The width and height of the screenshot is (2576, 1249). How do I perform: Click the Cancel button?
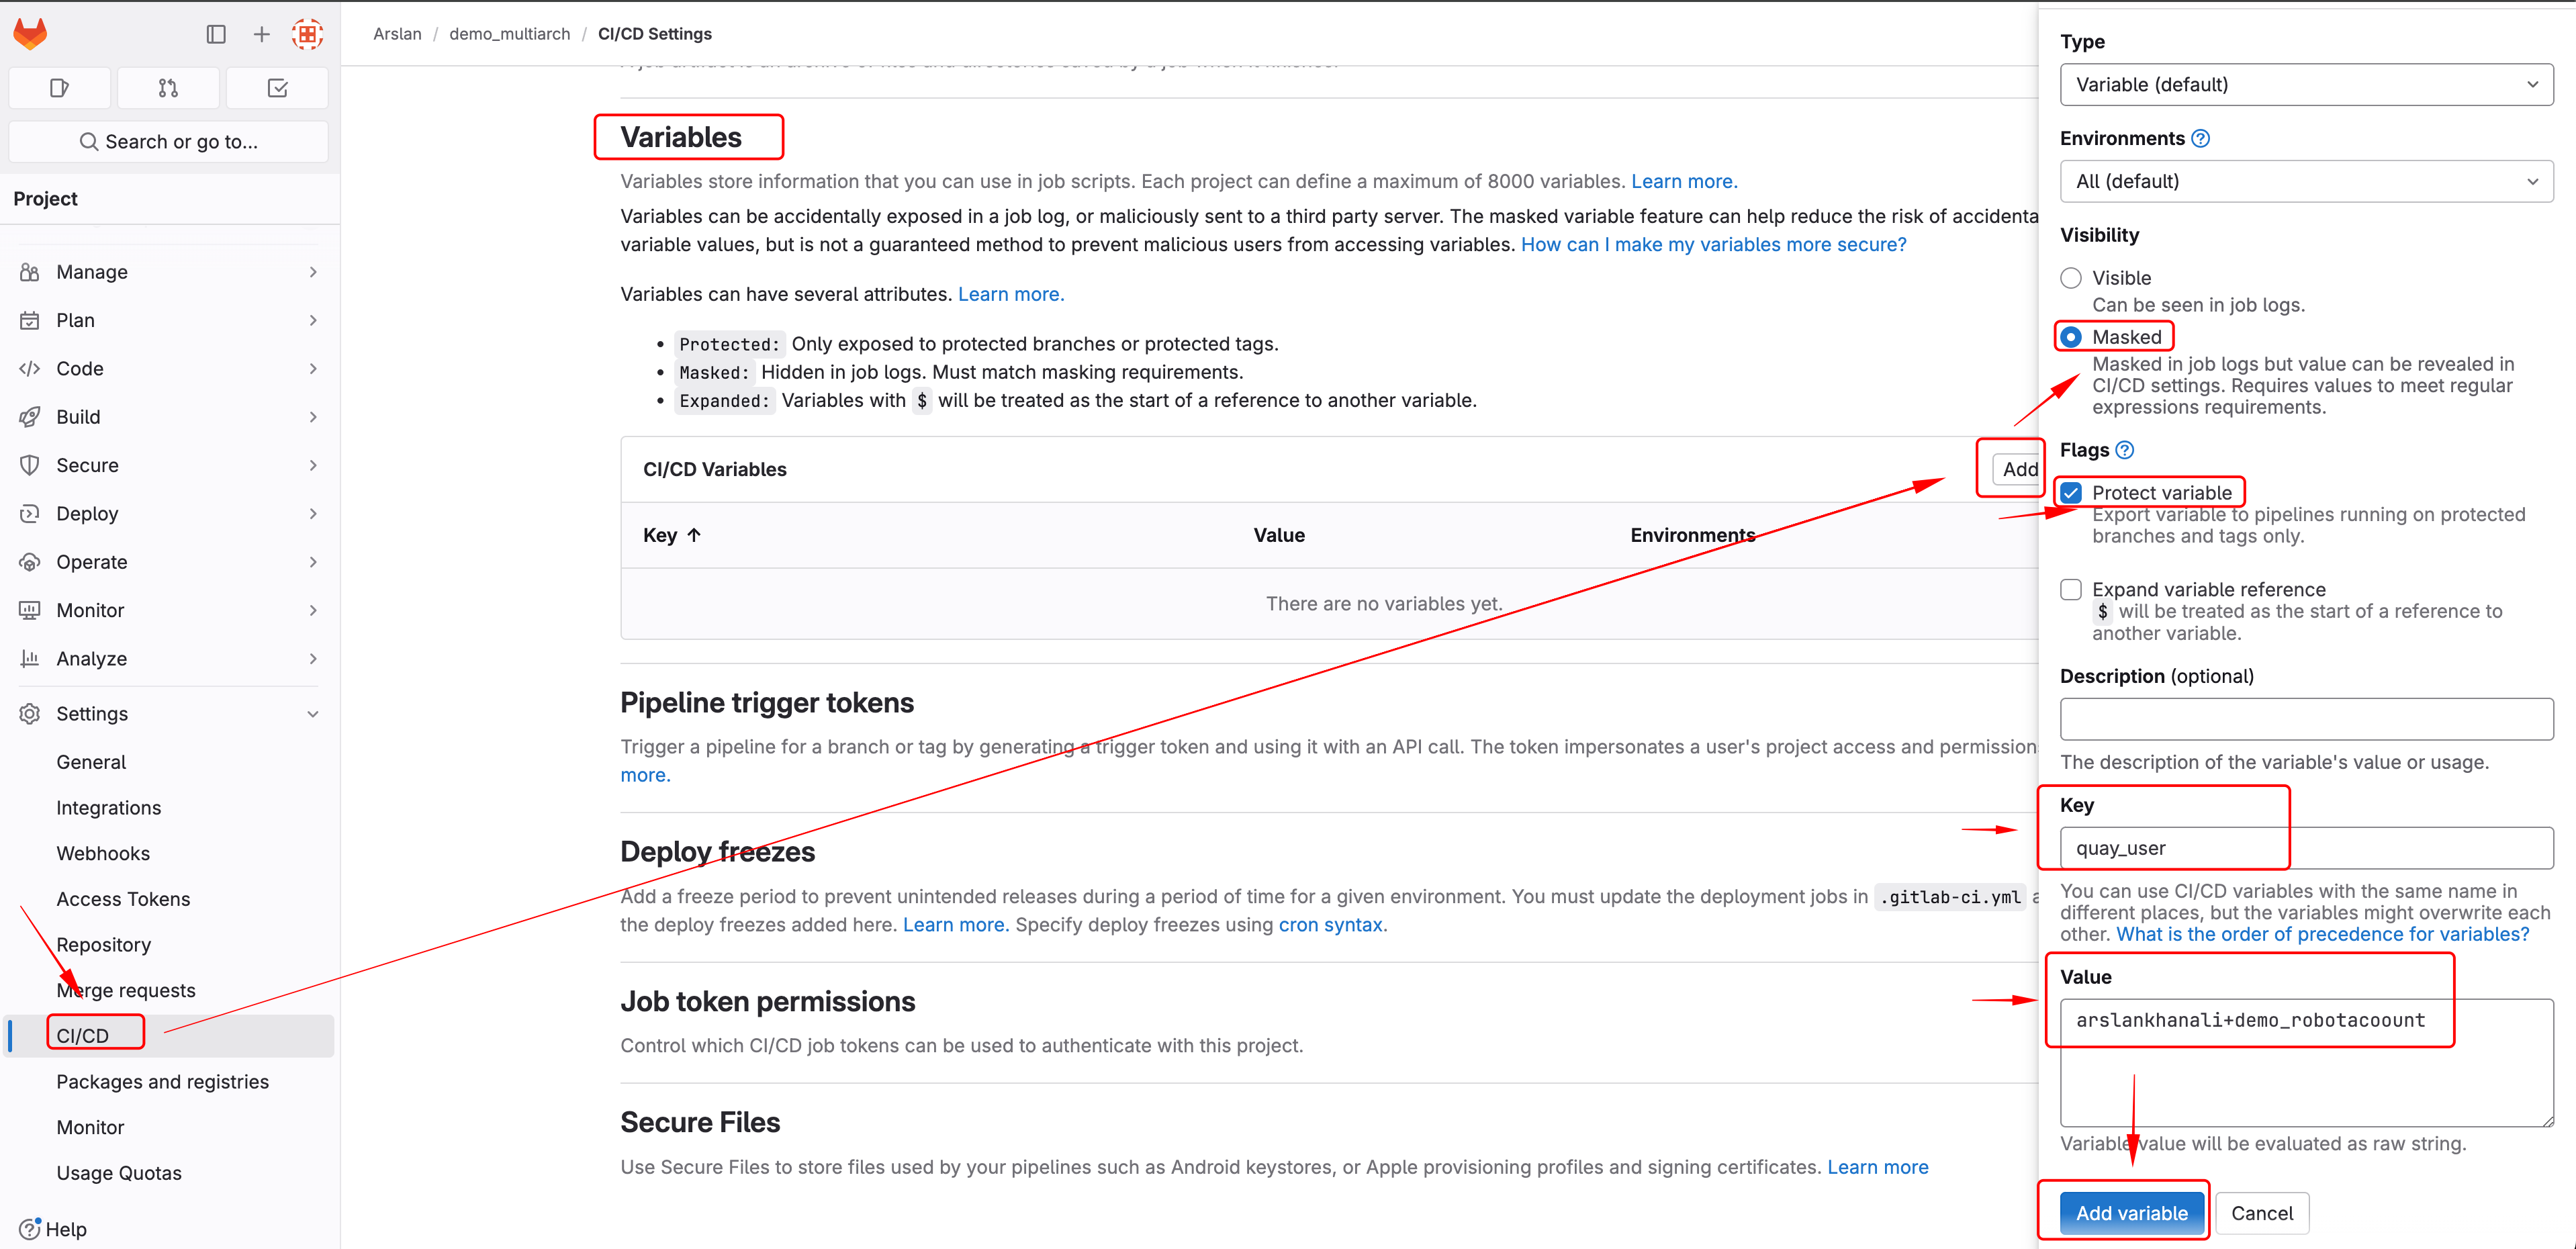tap(2261, 1213)
